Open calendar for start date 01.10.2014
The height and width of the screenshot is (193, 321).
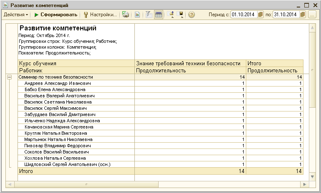260,15
